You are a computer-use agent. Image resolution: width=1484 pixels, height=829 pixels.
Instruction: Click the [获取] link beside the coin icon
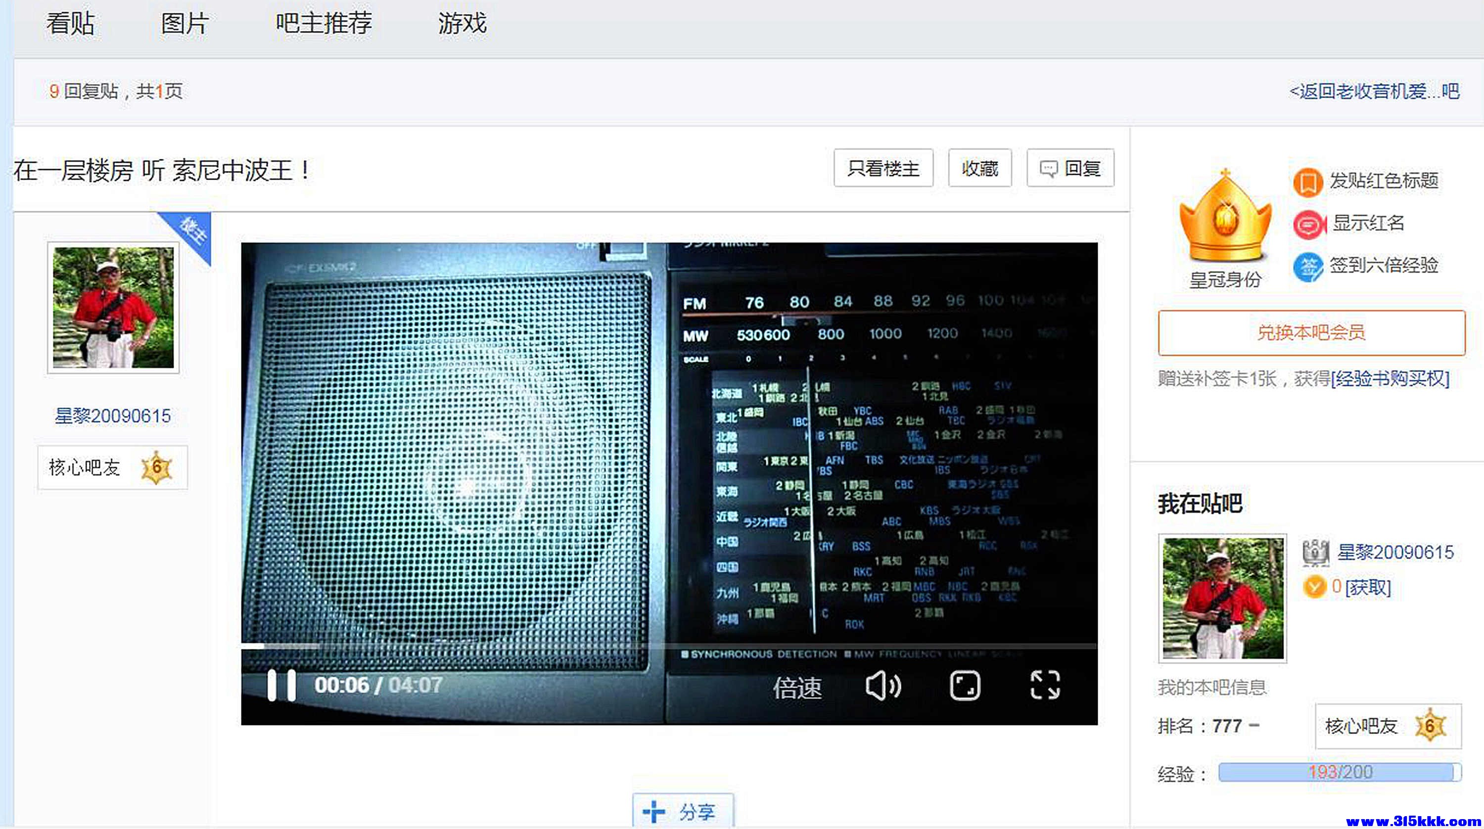(x=1369, y=588)
